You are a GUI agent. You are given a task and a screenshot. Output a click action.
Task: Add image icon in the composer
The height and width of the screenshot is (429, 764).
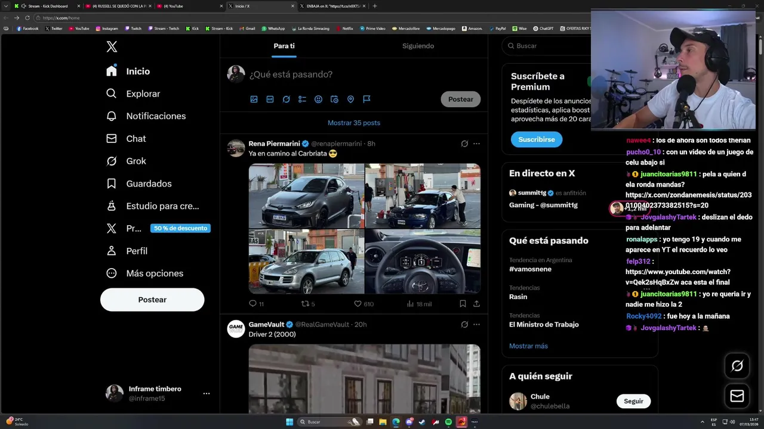coord(254,100)
